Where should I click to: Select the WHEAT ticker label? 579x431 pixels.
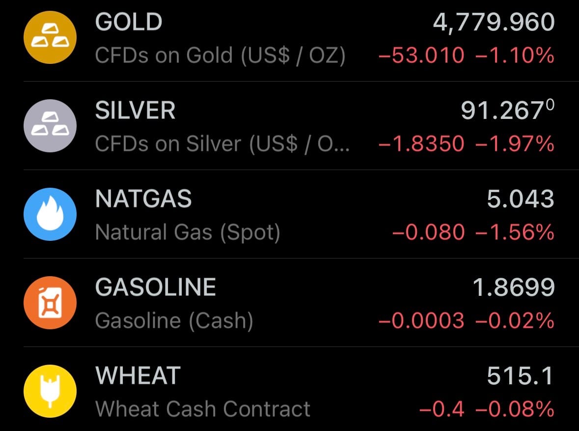pos(138,376)
